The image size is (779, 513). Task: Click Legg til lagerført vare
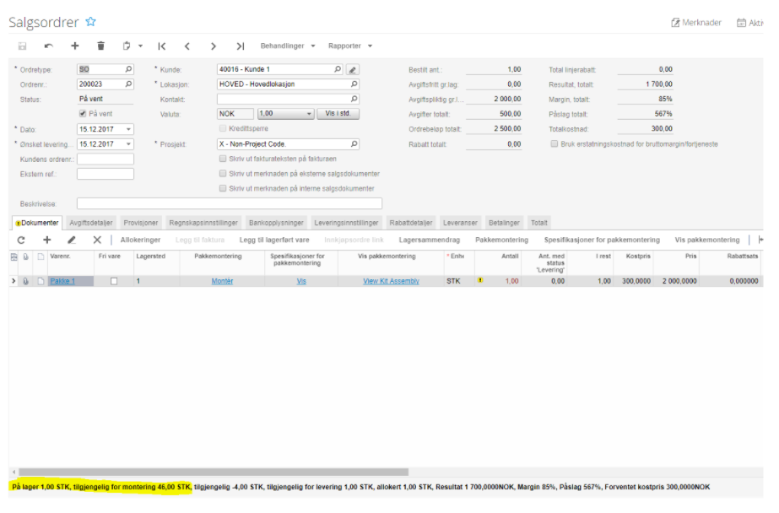click(274, 240)
